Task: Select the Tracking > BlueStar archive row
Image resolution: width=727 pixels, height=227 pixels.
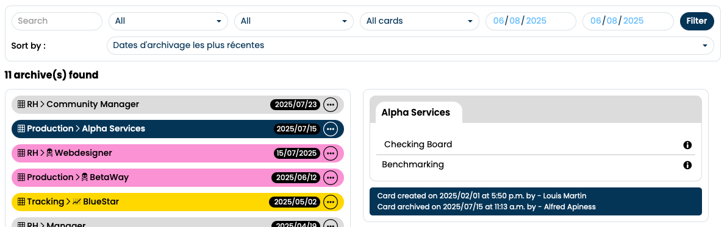Action: click(177, 202)
